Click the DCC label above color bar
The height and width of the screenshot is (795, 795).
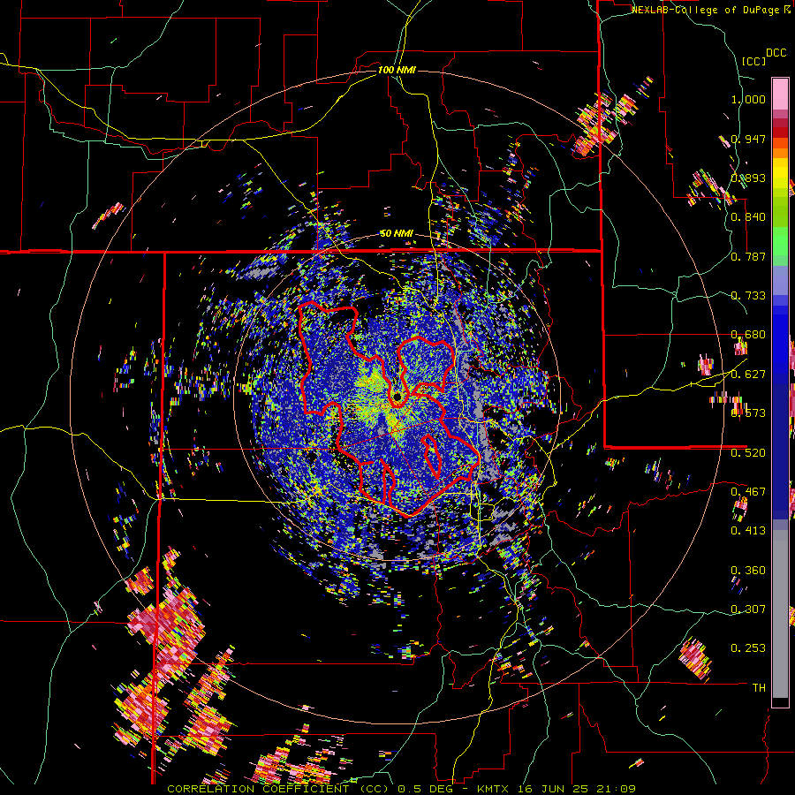click(776, 53)
